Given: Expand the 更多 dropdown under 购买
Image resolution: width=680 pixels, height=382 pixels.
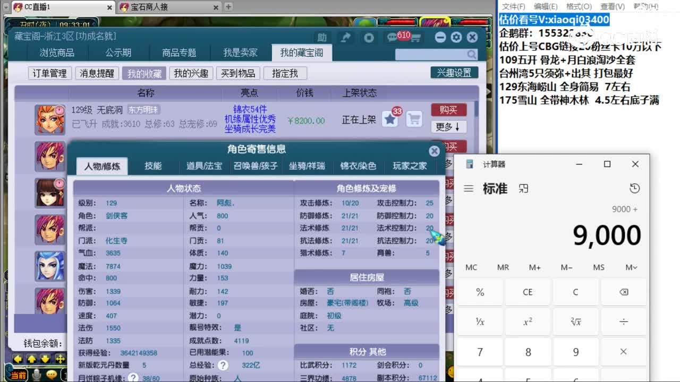Looking at the screenshot, I should pos(448,127).
